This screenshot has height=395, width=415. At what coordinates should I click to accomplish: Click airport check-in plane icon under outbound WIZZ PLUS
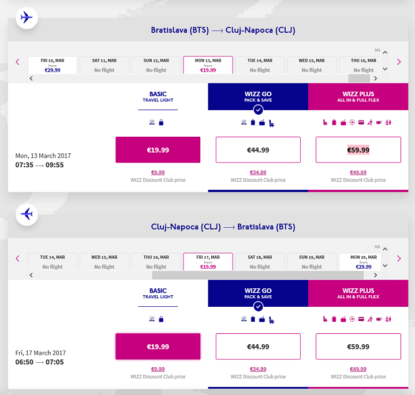352,122
